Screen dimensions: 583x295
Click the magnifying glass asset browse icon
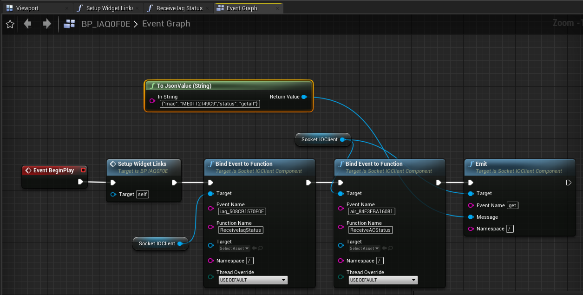[x=260, y=248]
